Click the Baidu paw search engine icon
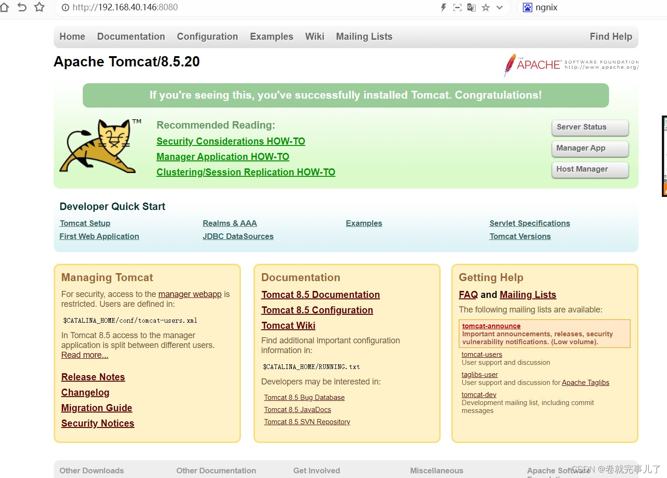 pyautogui.click(x=527, y=7)
